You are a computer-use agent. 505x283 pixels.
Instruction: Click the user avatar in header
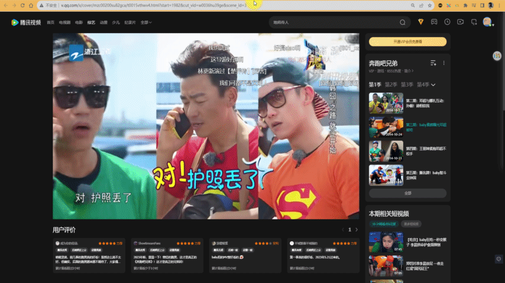click(487, 22)
